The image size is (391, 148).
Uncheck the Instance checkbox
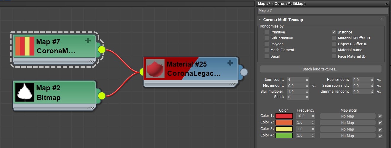pos(334,32)
